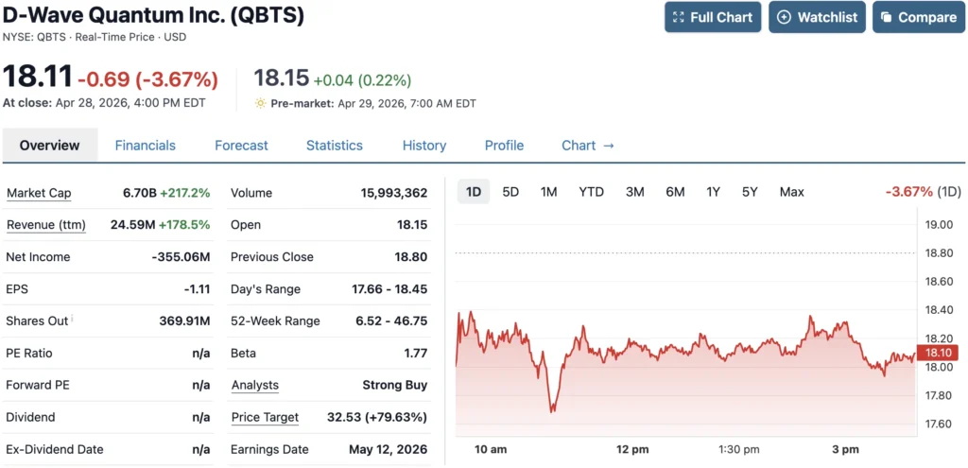This screenshot has height=468, width=968.
Task: Click the Analysts link
Action: coord(254,385)
